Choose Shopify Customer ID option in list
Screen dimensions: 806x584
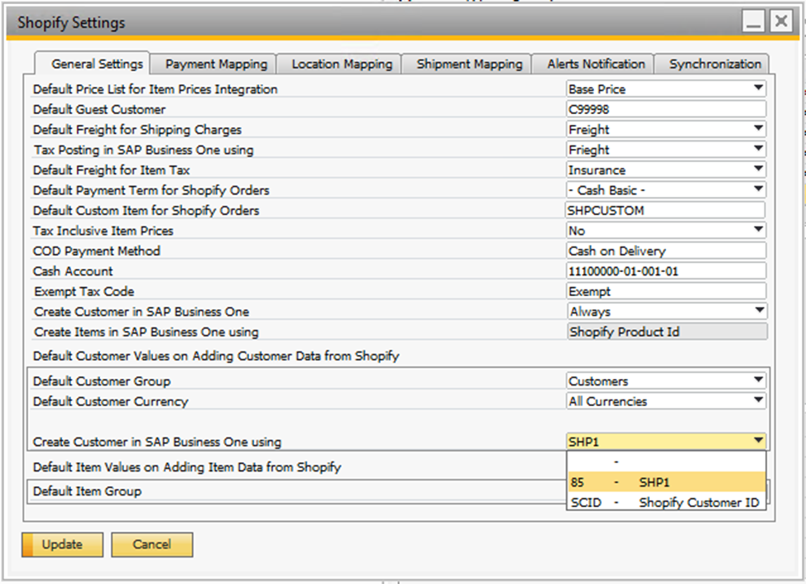[665, 502]
